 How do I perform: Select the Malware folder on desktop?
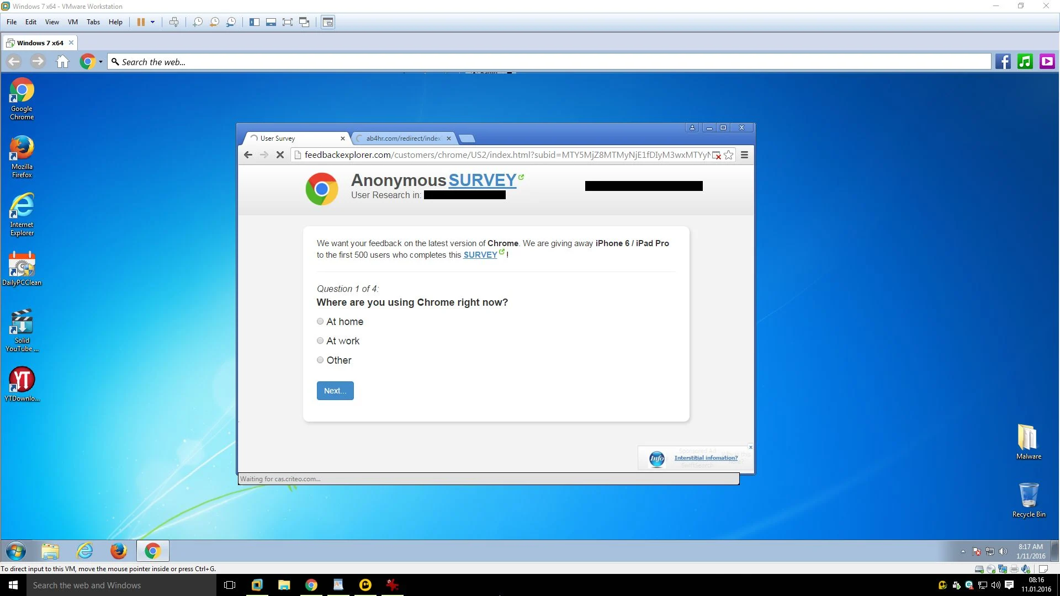1029,441
